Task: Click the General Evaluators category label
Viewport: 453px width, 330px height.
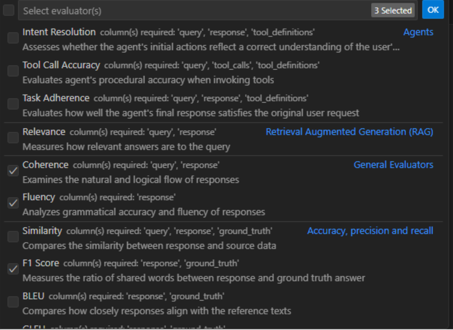Action: (393, 164)
